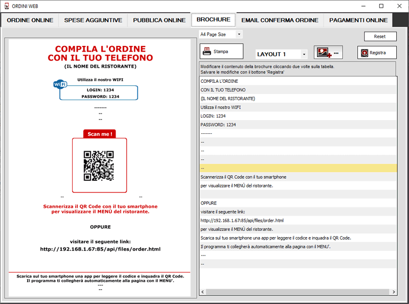Maximize the ORDINI WEB window

pos(381,6)
